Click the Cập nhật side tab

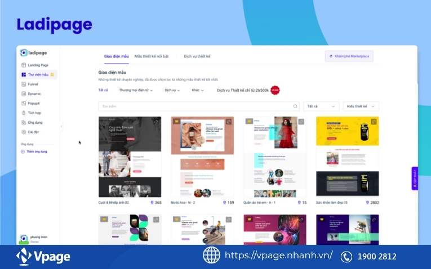tap(415, 178)
